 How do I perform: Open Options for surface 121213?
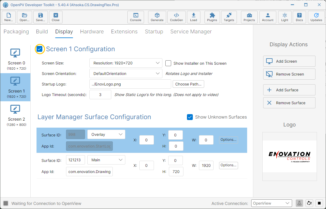(228, 165)
